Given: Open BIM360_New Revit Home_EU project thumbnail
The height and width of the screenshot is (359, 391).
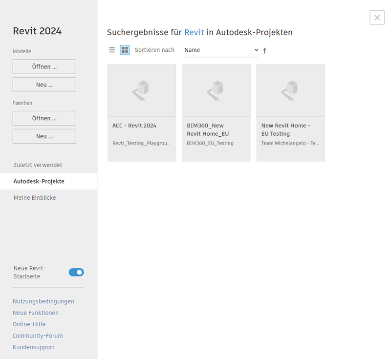Looking at the screenshot, I should coord(216,90).
